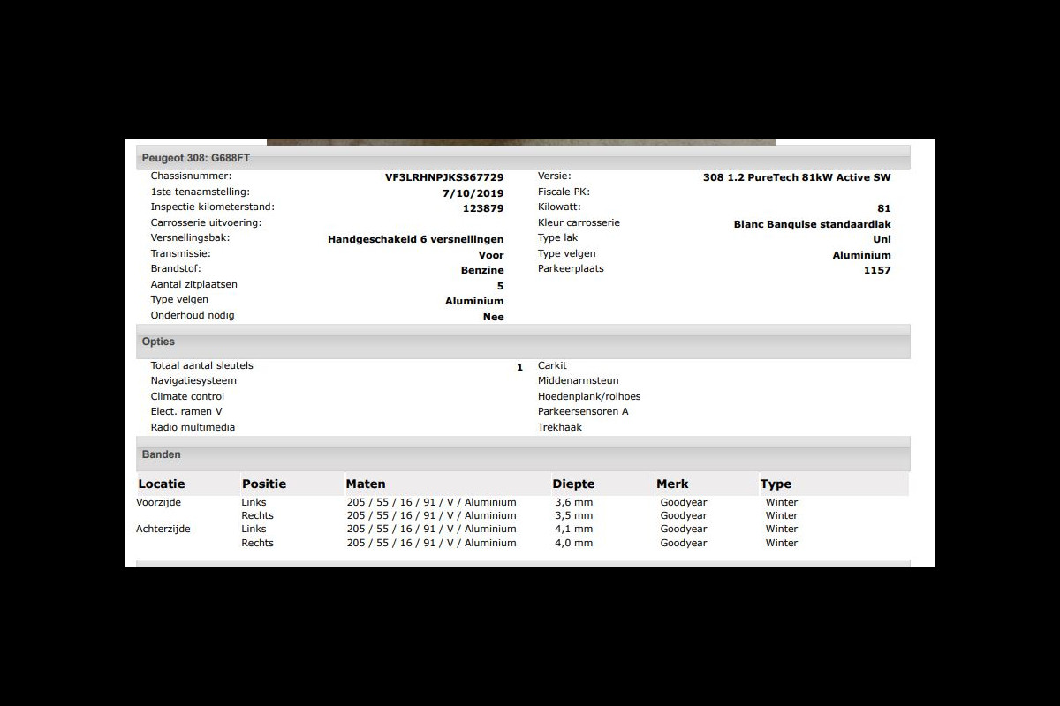Click the Banden section header

(x=161, y=454)
